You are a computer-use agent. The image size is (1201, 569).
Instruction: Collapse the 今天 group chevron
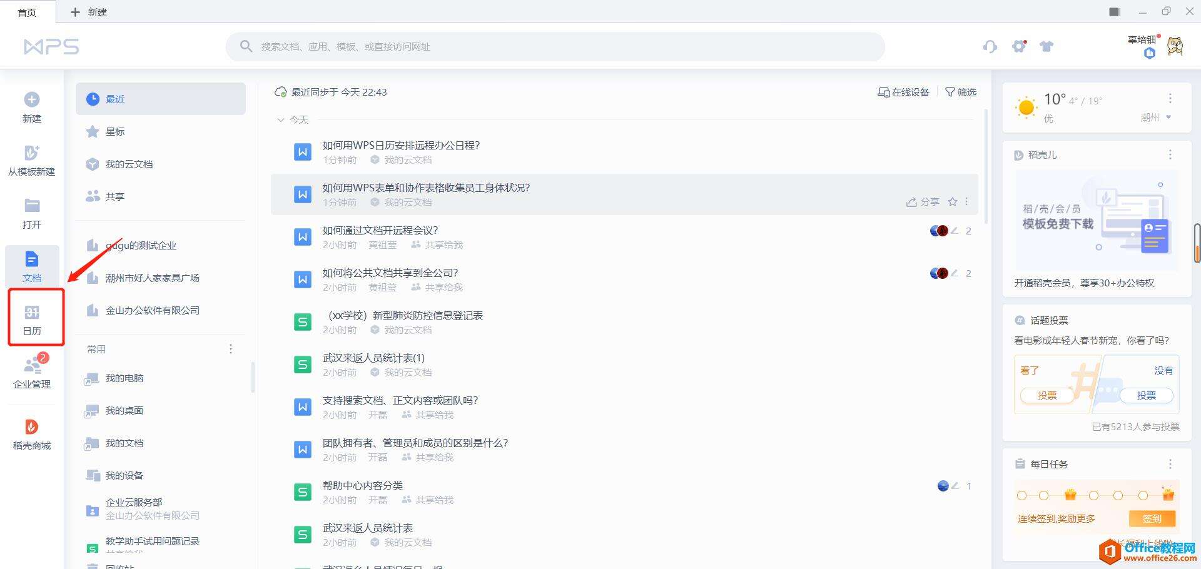tap(280, 119)
